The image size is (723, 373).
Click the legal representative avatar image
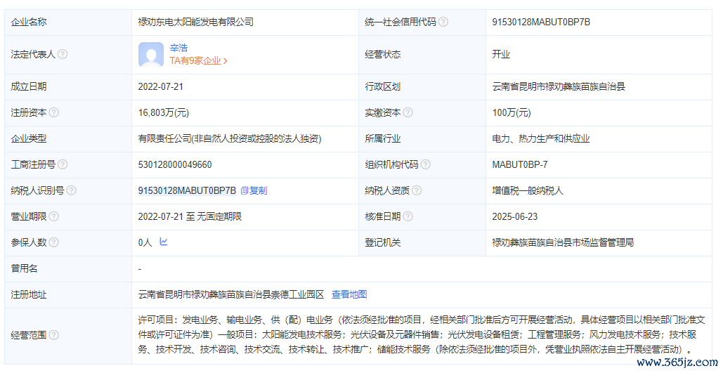(x=151, y=54)
